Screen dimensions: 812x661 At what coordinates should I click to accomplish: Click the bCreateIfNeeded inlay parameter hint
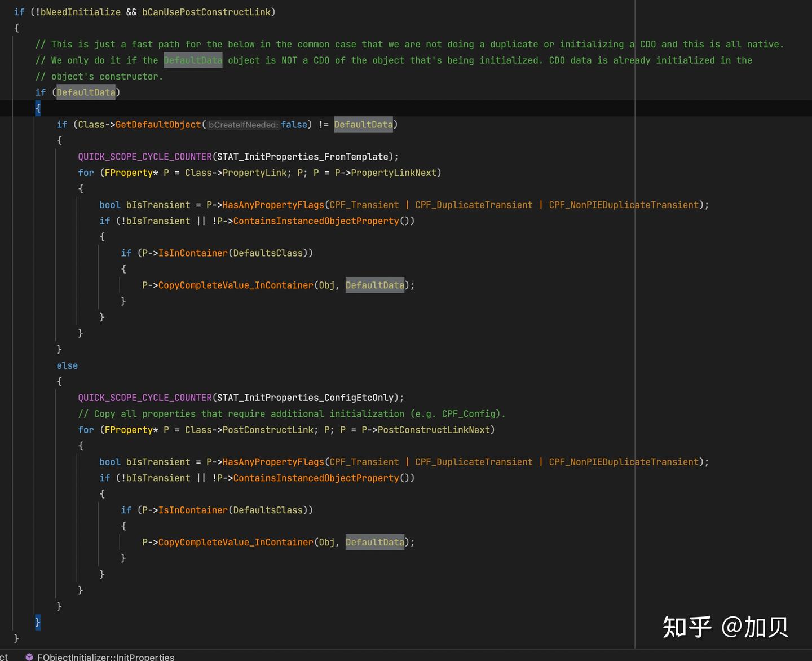point(242,125)
